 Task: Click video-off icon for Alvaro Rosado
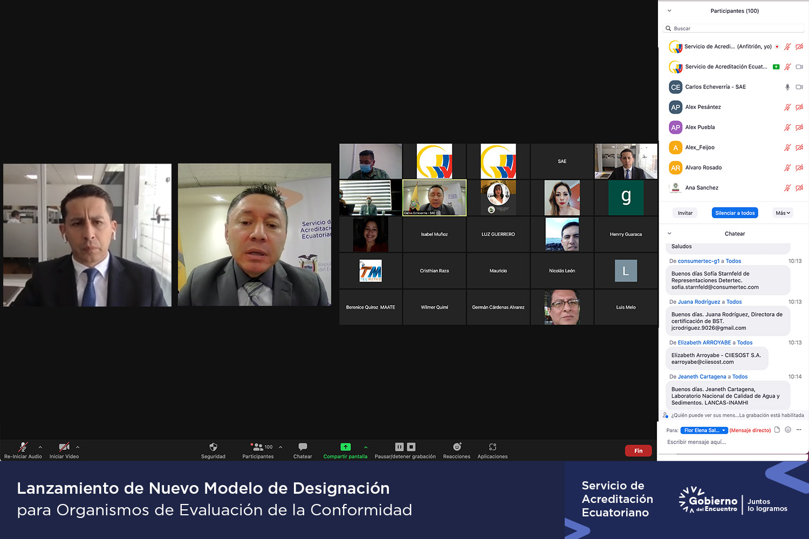click(x=799, y=168)
